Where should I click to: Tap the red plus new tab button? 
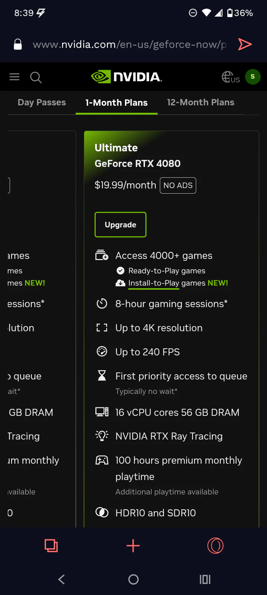133,546
